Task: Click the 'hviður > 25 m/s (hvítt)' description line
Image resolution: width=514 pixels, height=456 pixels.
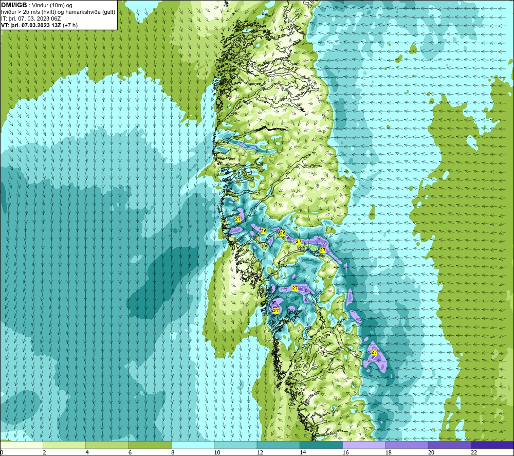Action: [x=58, y=12]
